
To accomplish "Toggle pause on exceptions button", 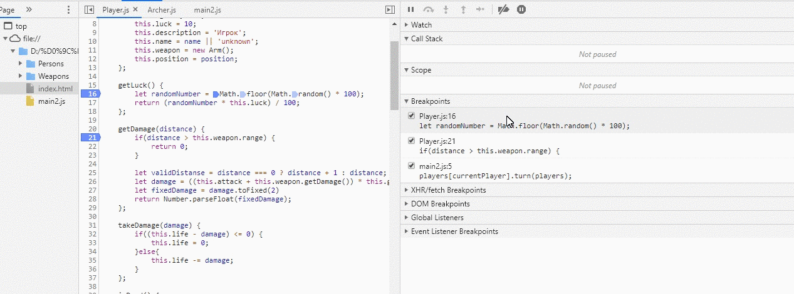I will pos(521,9).
